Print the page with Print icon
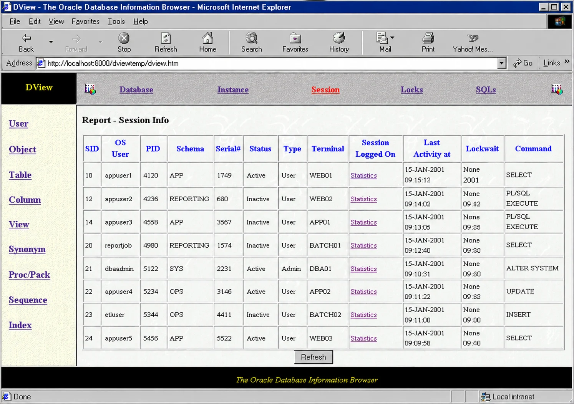 (428, 43)
